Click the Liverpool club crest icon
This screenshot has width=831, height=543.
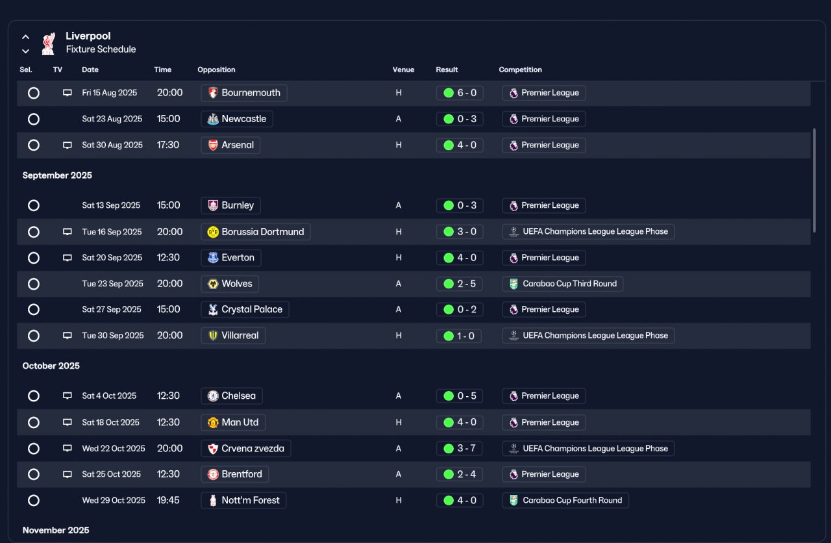click(48, 44)
